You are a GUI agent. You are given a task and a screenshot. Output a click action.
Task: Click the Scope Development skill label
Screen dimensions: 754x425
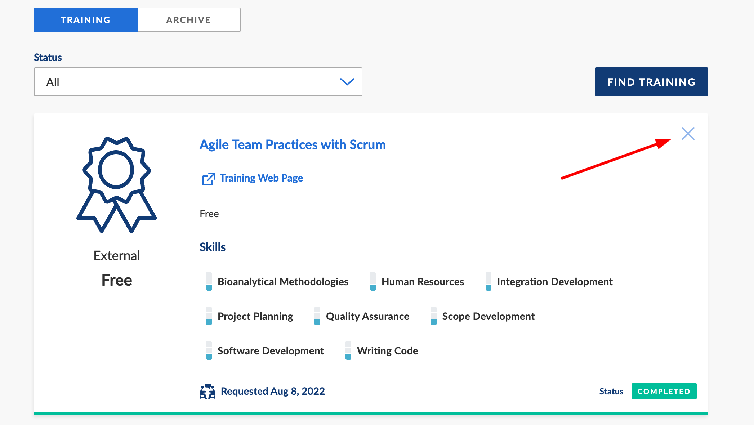coord(488,316)
